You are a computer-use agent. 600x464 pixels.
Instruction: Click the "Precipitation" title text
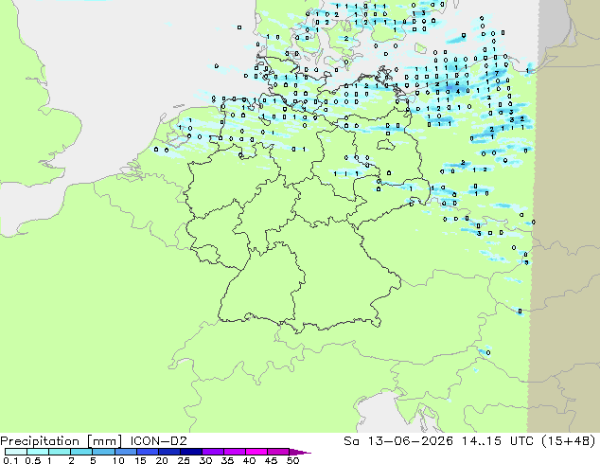(40, 441)
